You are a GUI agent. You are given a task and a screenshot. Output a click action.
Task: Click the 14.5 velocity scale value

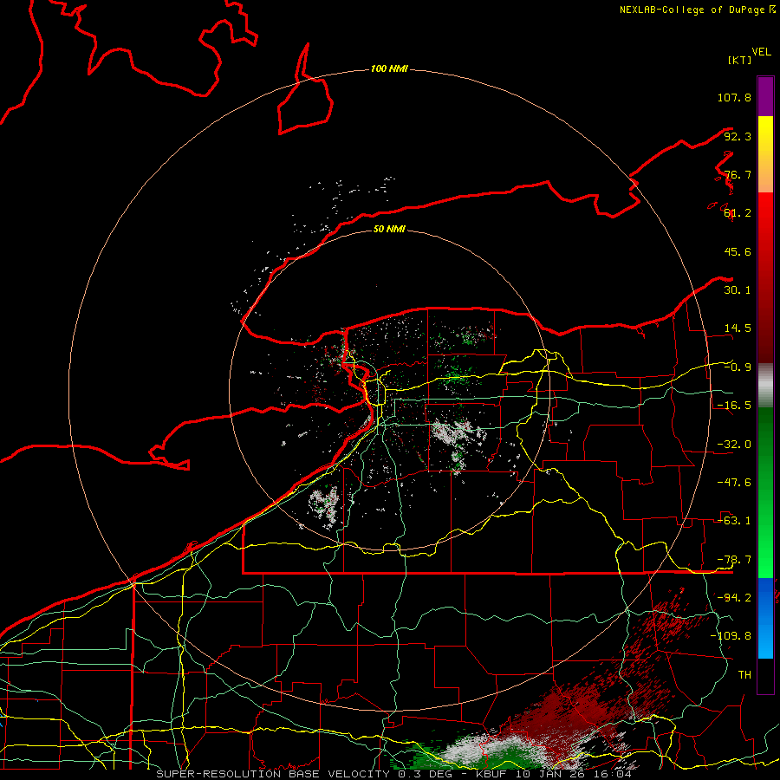pos(738,328)
